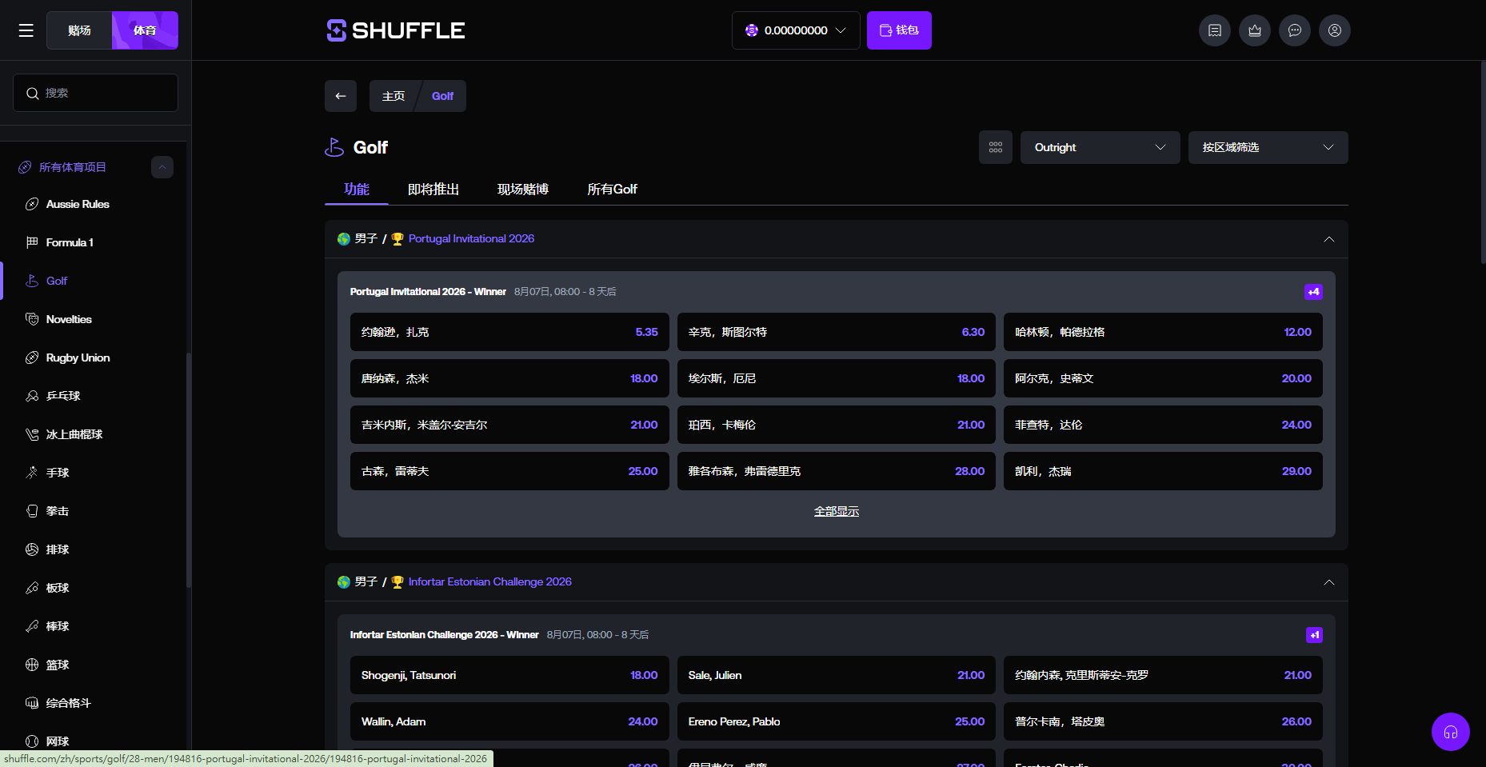This screenshot has height=767, width=1486.
Task: Bet on 约翰逊，扎克 at 5.35
Action: (509, 332)
